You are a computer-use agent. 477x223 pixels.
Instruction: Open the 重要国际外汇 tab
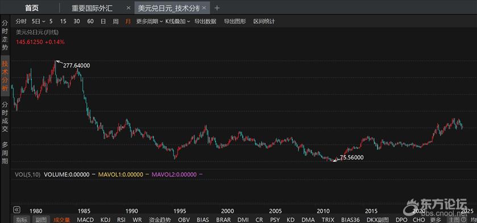pos(92,8)
